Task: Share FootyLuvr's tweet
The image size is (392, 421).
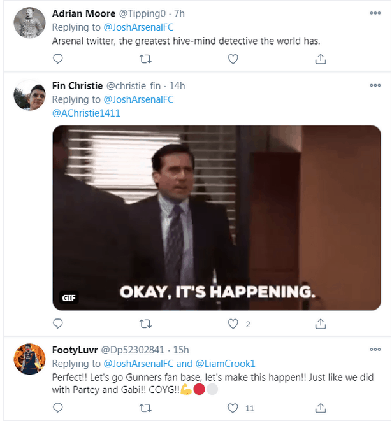Action: point(321,408)
